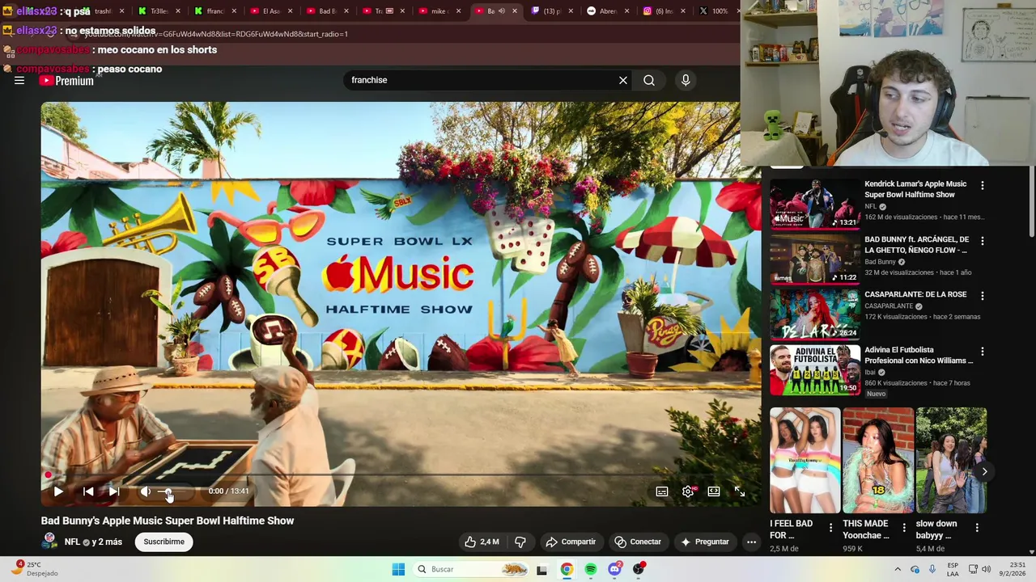Close the 'Bad B' YouTube tab
Image resolution: width=1036 pixels, height=582 pixels.
[346, 11]
